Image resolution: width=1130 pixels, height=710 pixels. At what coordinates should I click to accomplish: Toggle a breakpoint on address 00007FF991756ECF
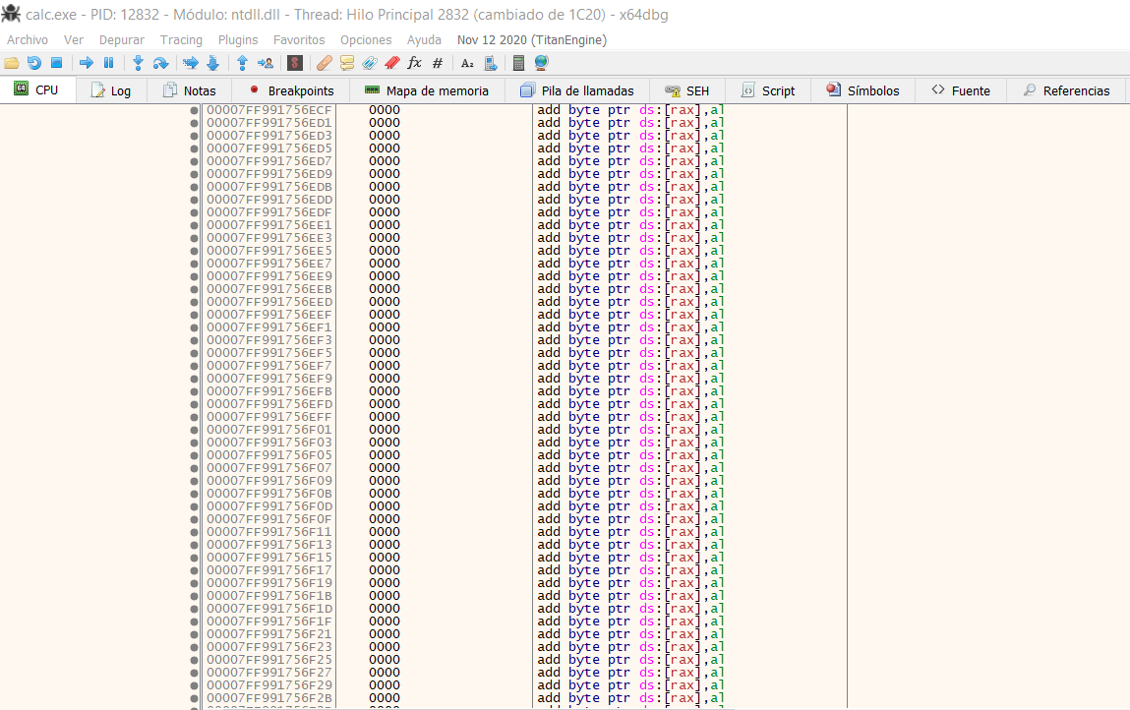pyautogui.click(x=193, y=110)
